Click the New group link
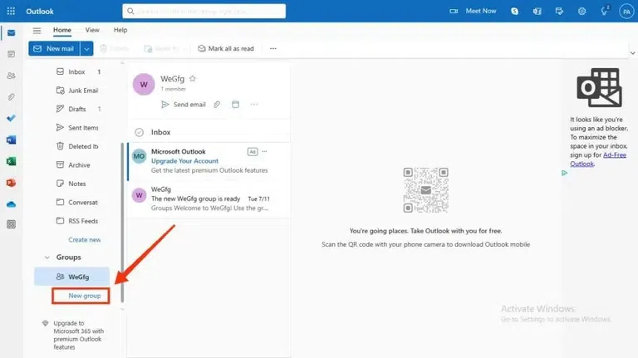638x358 pixels. click(84, 296)
